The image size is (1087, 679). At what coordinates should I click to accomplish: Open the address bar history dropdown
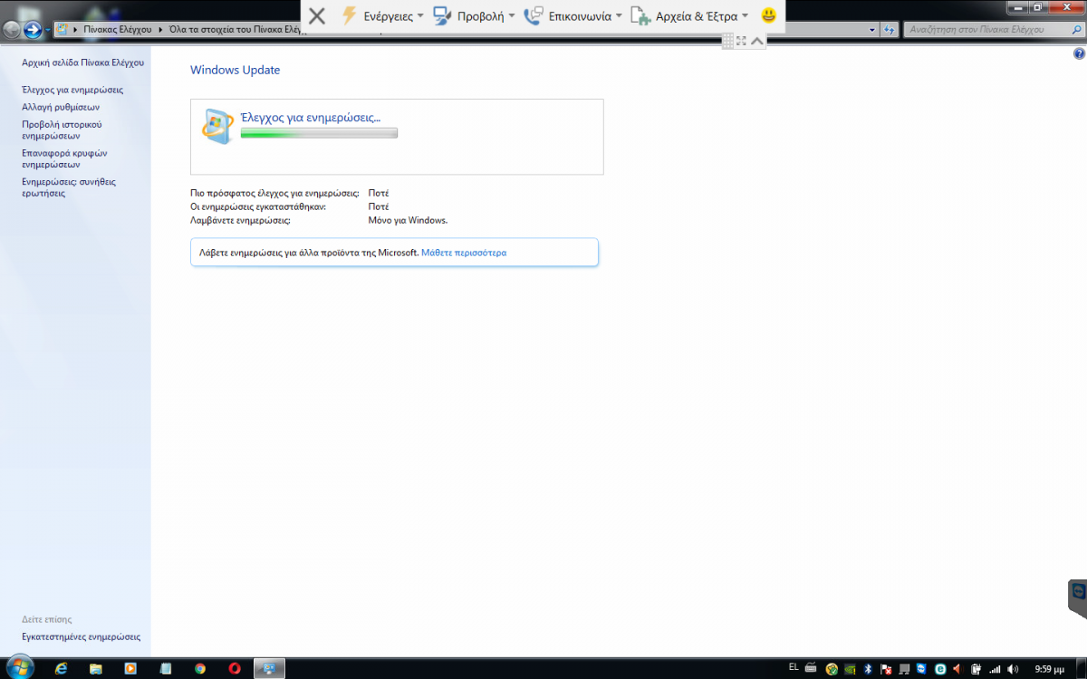(872, 30)
